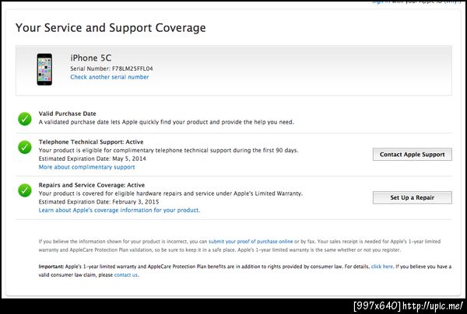
Task: Start a repair with Set Up a Repair
Action: pyautogui.click(x=413, y=197)
